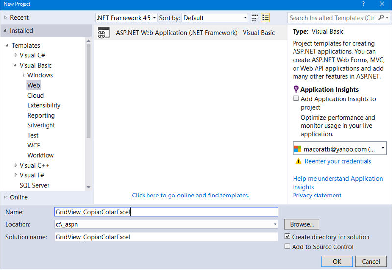Select ASP.NET Web Application (.NET Framework) template

coord(191,33)
